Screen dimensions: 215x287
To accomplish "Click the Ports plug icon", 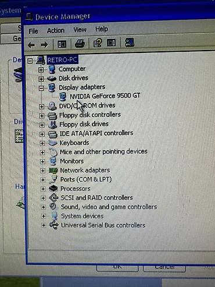I will (x=53, y=179).
